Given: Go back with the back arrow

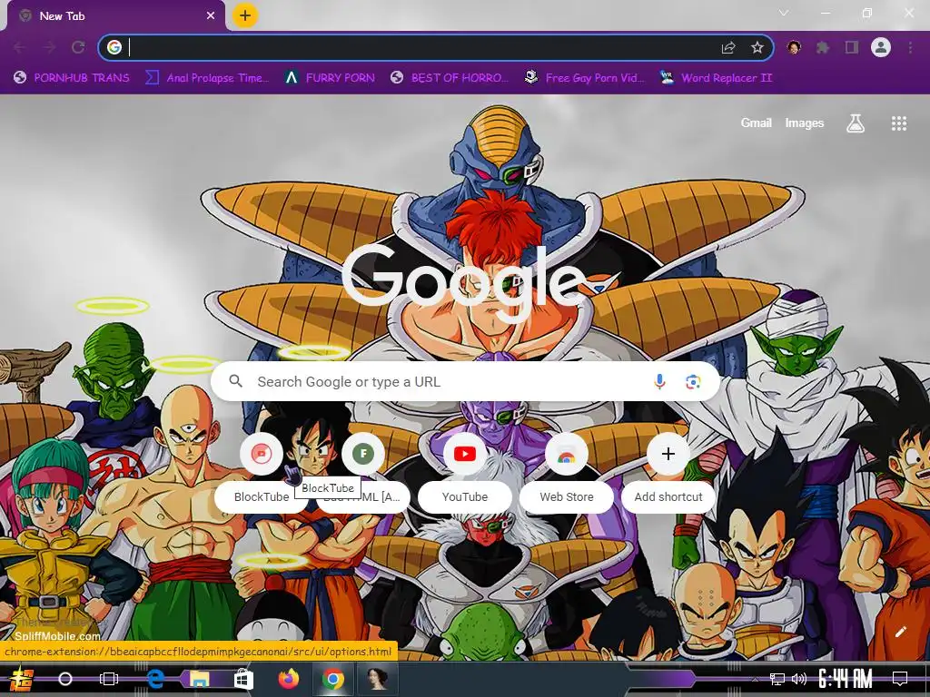Looking at the screenshot, I should click(20, 47).
